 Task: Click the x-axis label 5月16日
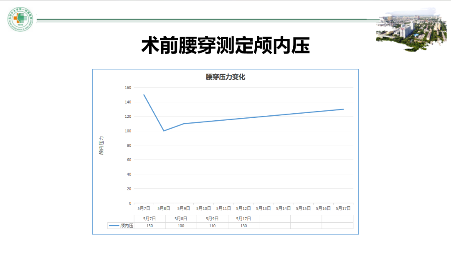pos(323,208)
